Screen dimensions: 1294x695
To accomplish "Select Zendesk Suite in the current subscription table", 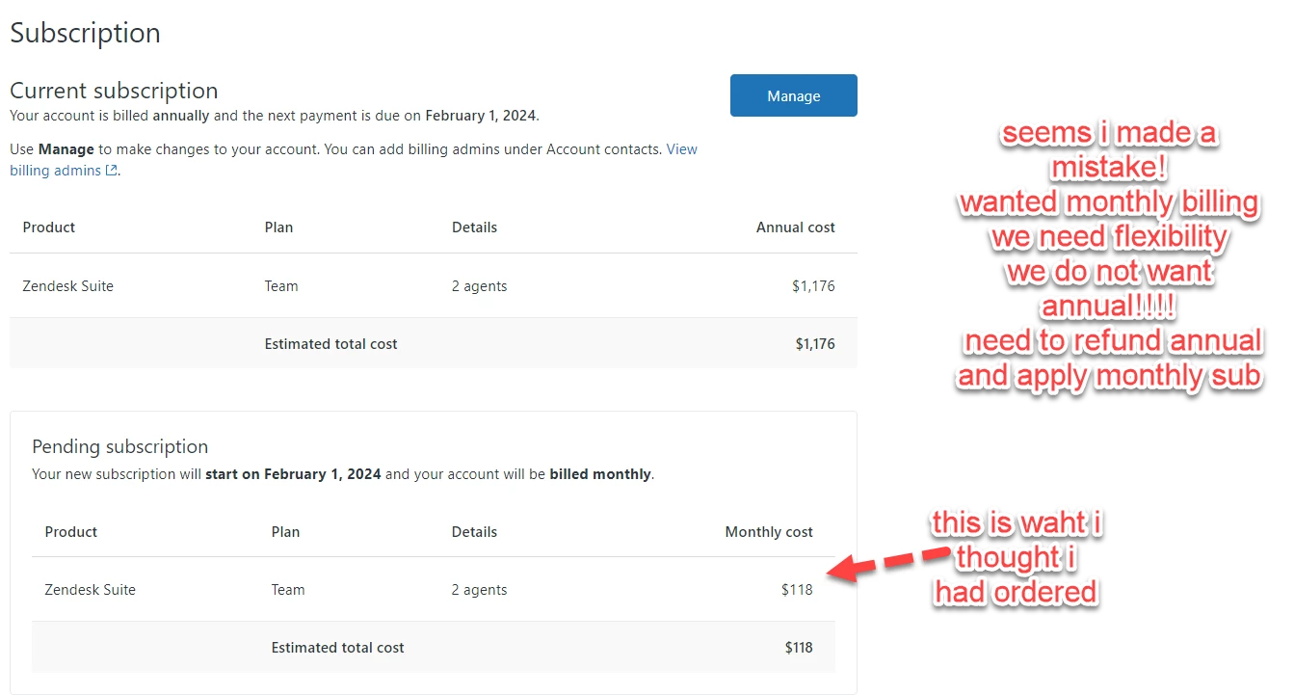I will click(68, 286).
